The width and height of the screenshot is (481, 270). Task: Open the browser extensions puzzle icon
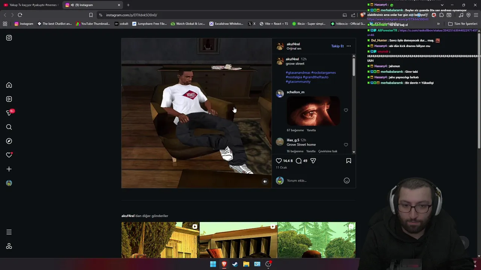tap(442, 15)
